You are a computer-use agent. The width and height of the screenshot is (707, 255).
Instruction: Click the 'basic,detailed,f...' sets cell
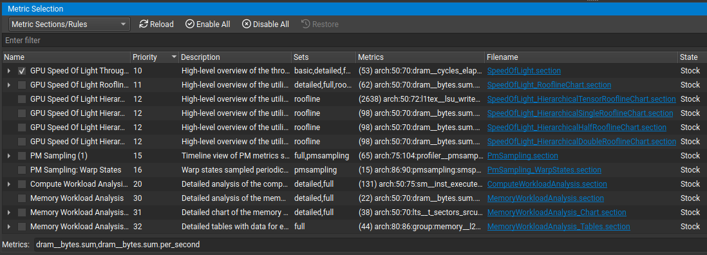point(323,71)
